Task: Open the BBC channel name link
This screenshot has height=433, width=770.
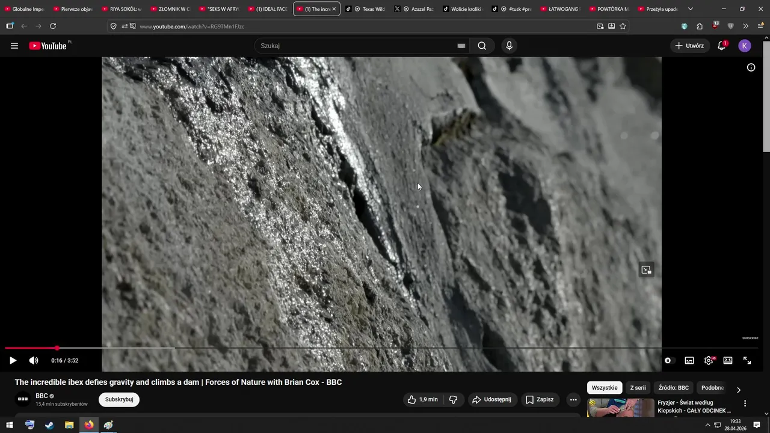Action: [x=42, y=396]
